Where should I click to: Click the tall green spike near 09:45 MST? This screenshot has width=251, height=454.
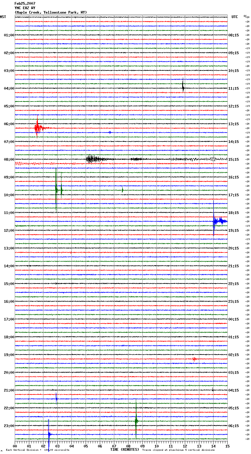(x=56, y=189)
